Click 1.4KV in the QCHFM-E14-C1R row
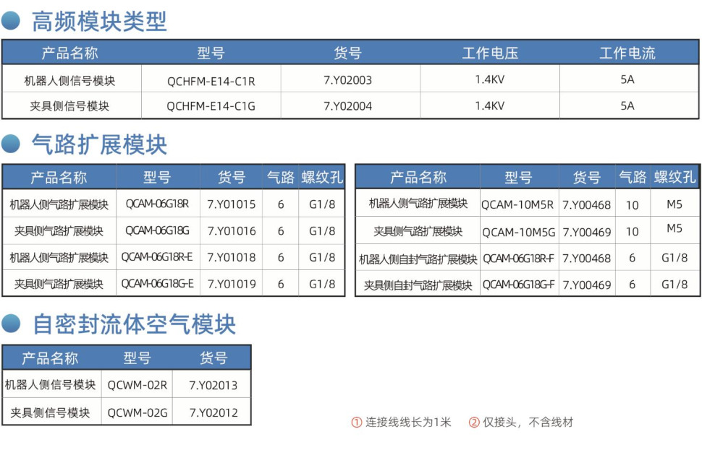 (490, 79)
